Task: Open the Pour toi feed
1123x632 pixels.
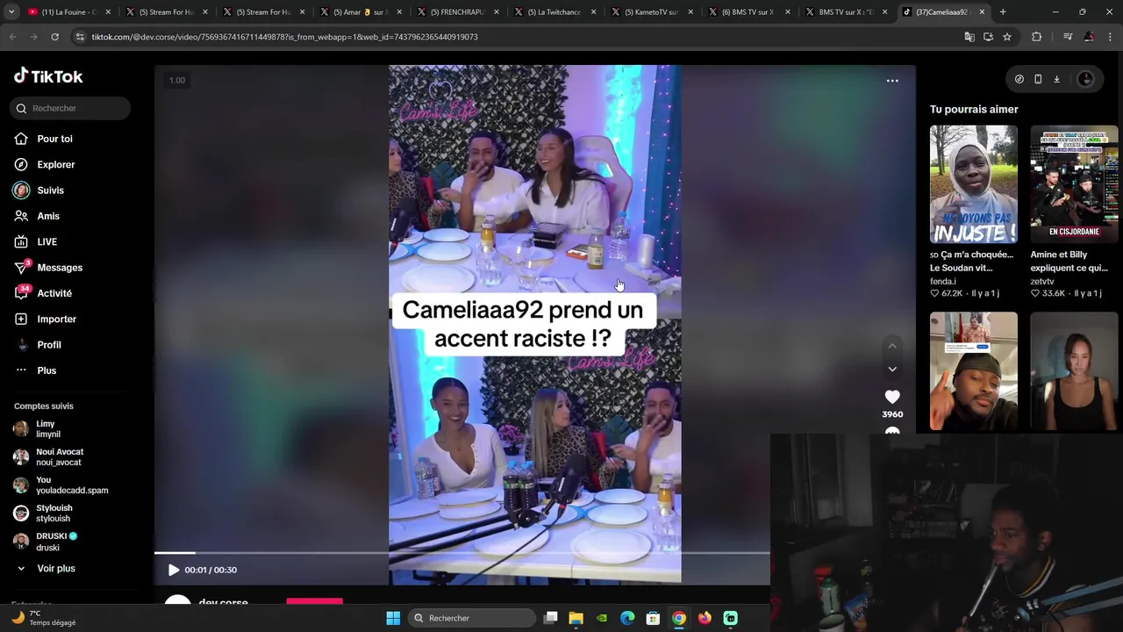Action: (54, 139)
